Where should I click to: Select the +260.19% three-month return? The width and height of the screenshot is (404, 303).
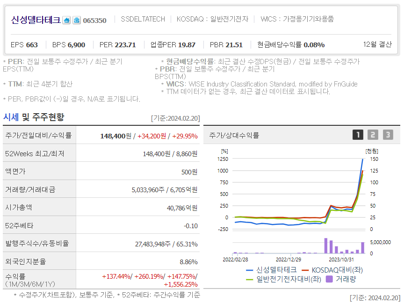point(149,276)
